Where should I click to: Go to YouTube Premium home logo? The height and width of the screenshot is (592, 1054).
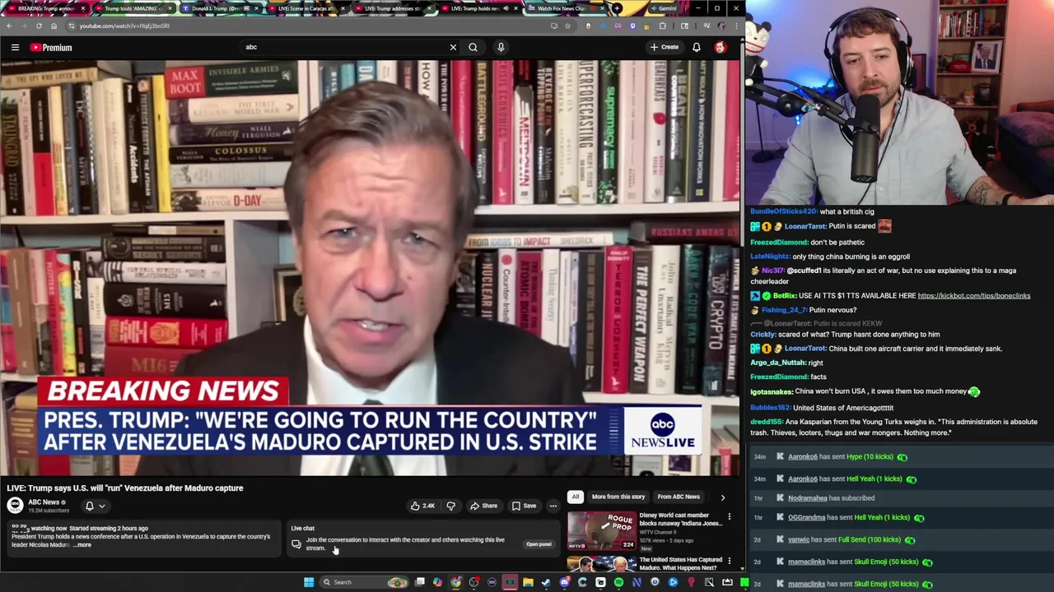51,48
